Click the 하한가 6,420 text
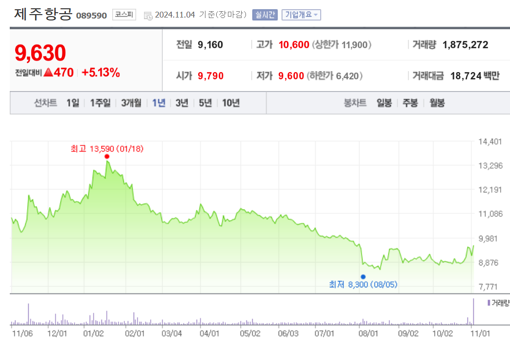510x338 pixels. [334, 76]
